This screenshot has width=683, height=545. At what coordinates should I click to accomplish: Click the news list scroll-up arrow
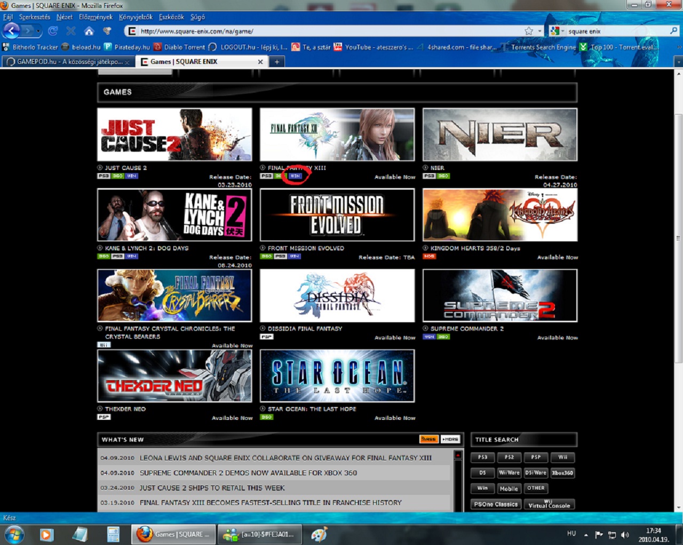(458, 455)
